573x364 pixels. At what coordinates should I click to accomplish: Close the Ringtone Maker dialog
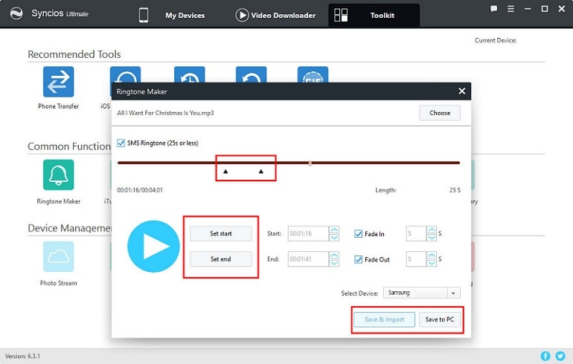[462, 91]
